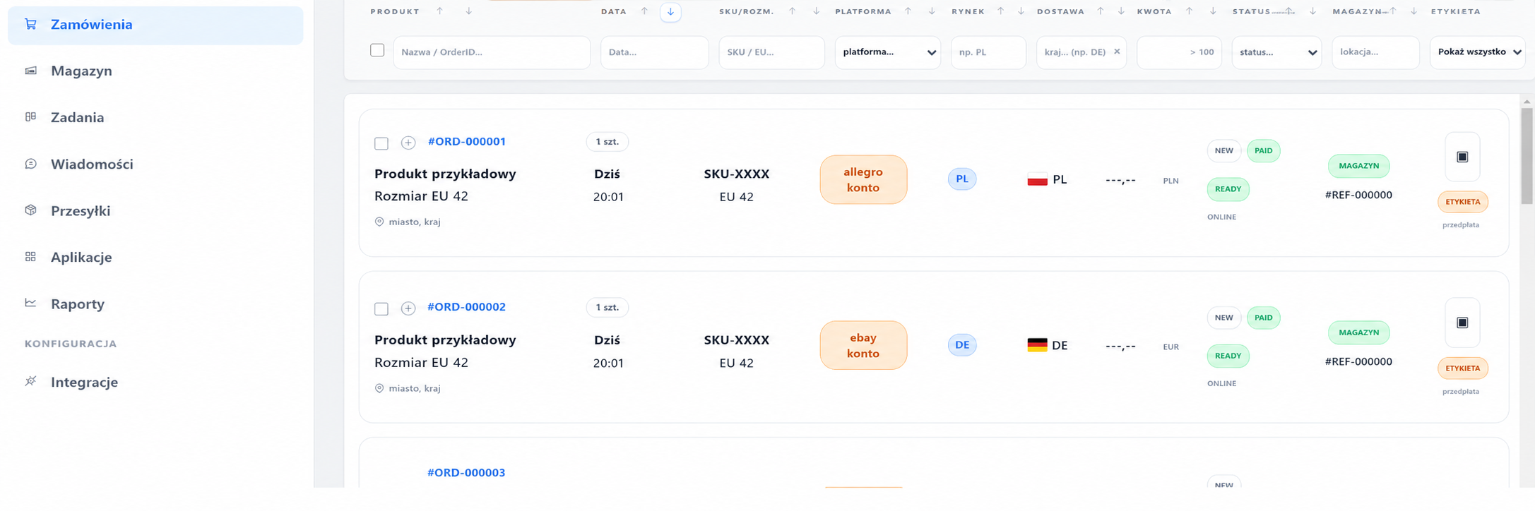Click label icon button for #ORD-000002
Image resolution: width=1535 pixels, height=511 pixels.
(x=1462, y=323)
